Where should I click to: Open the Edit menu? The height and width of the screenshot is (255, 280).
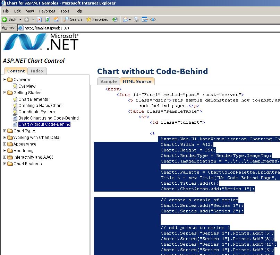tap(17, 11)
